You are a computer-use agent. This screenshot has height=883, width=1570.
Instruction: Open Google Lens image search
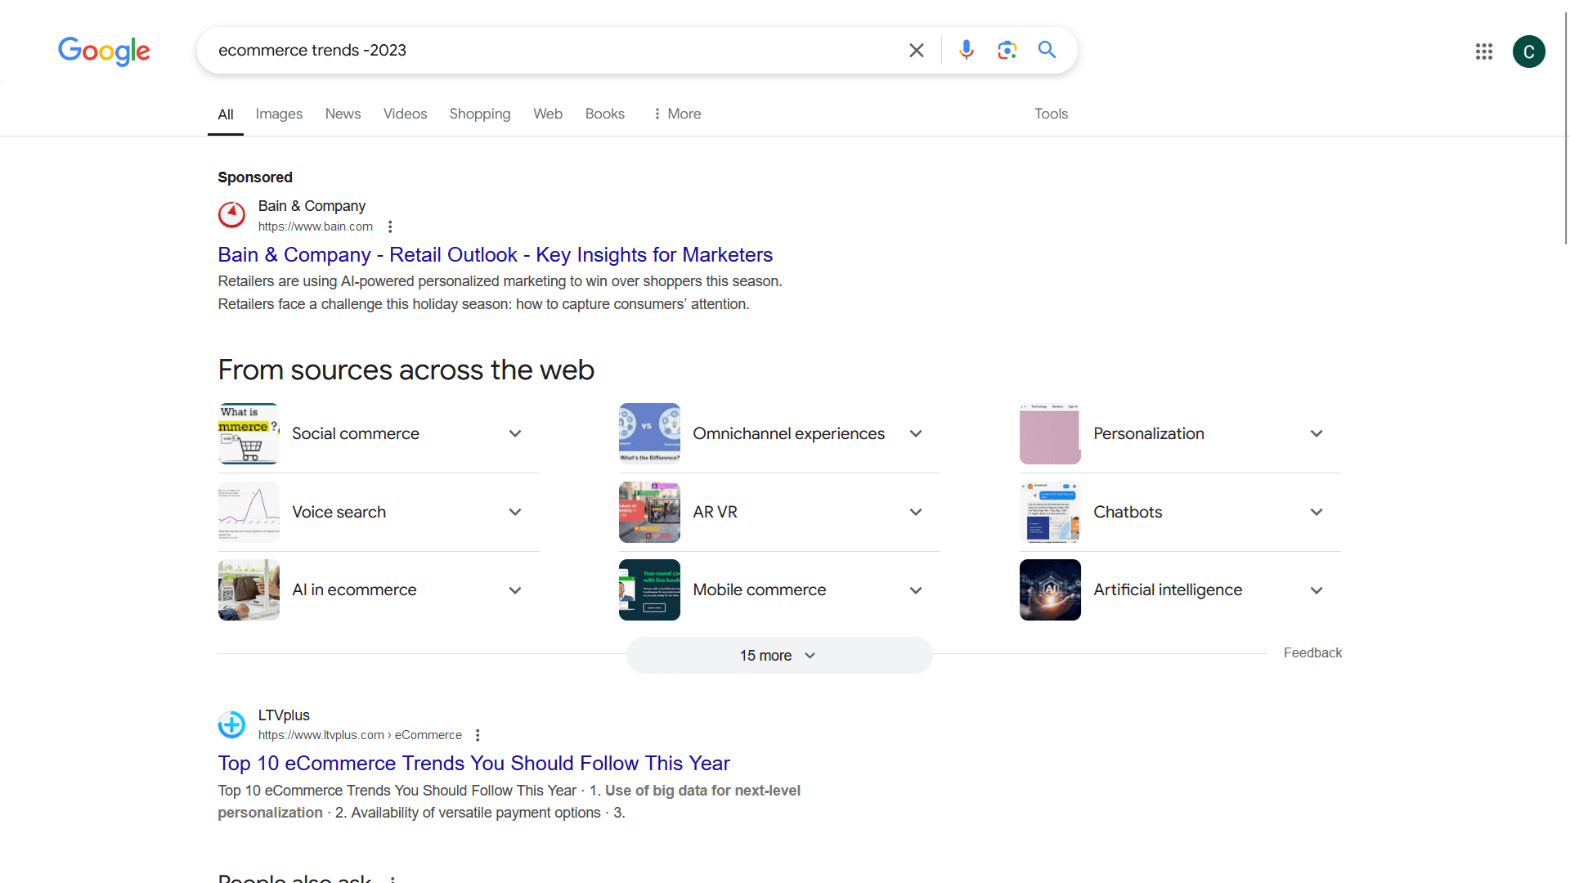coord(1007,51)
